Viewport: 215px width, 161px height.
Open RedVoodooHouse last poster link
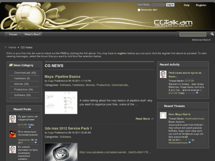[x=178, y=143]
